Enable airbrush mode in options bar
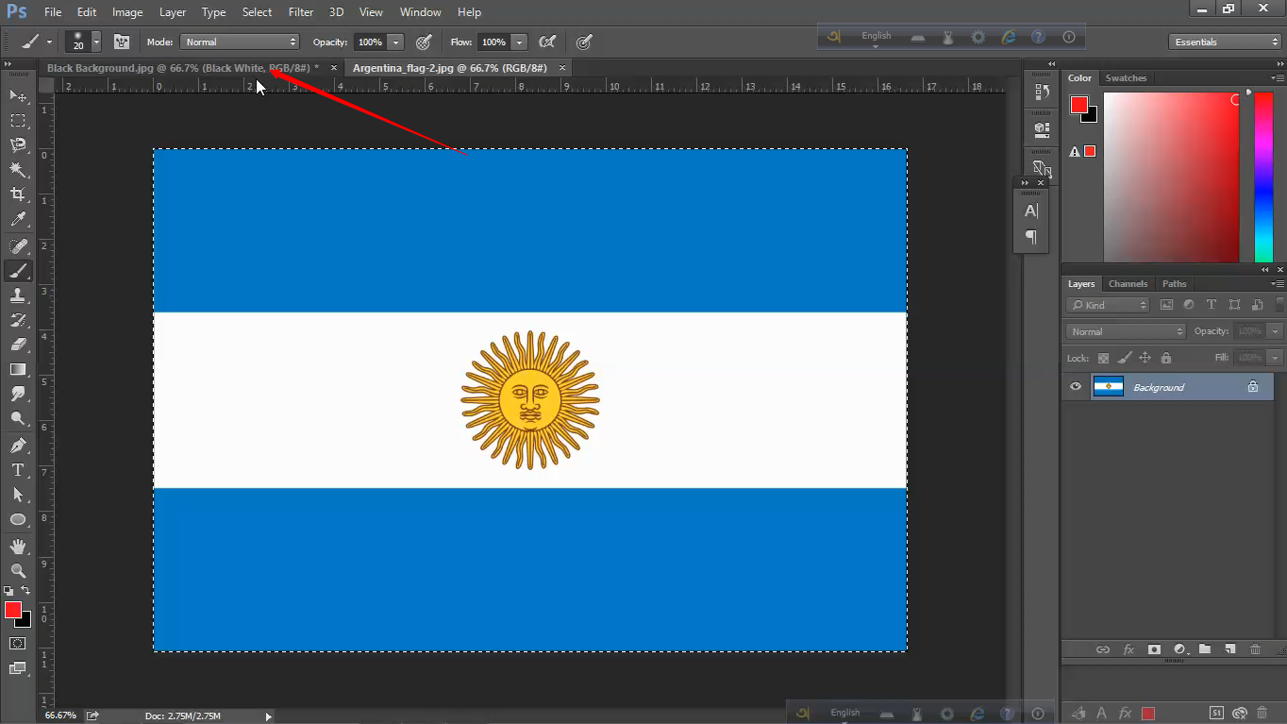 (x=547, y=42)
